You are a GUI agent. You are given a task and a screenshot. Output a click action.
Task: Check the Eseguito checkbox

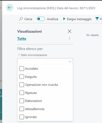point(22,77)
